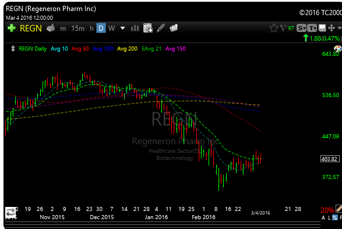Select the 'L' logarithmic scale option
The height and width of the screenshot is (229, 342).
(329, 217)
